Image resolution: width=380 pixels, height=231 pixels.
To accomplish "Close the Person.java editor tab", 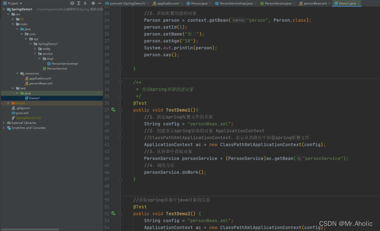I will (210, 3).
